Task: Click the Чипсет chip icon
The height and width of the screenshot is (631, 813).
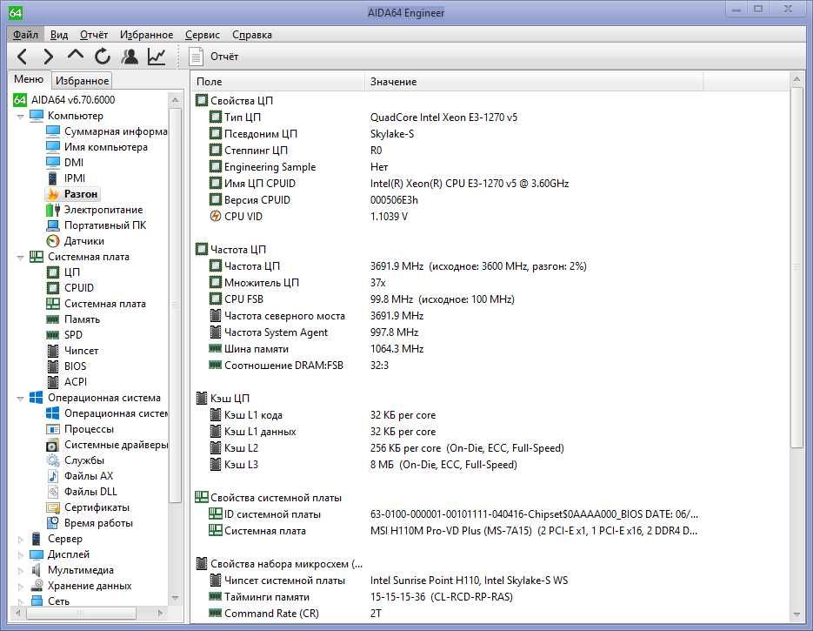Action: click(x=53, y=350)
